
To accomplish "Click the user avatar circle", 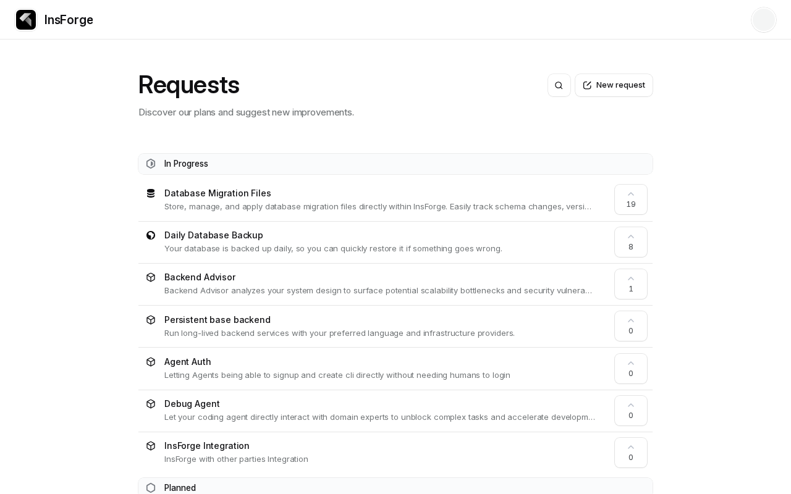I will pyautogui.click(x=763, y=20).
